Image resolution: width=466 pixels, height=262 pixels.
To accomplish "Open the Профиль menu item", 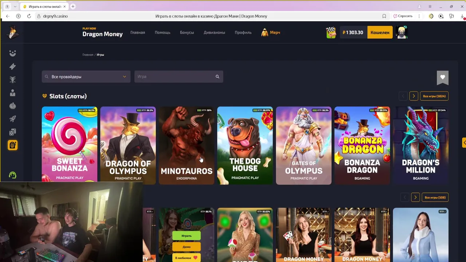I will [x=243, y=32].
